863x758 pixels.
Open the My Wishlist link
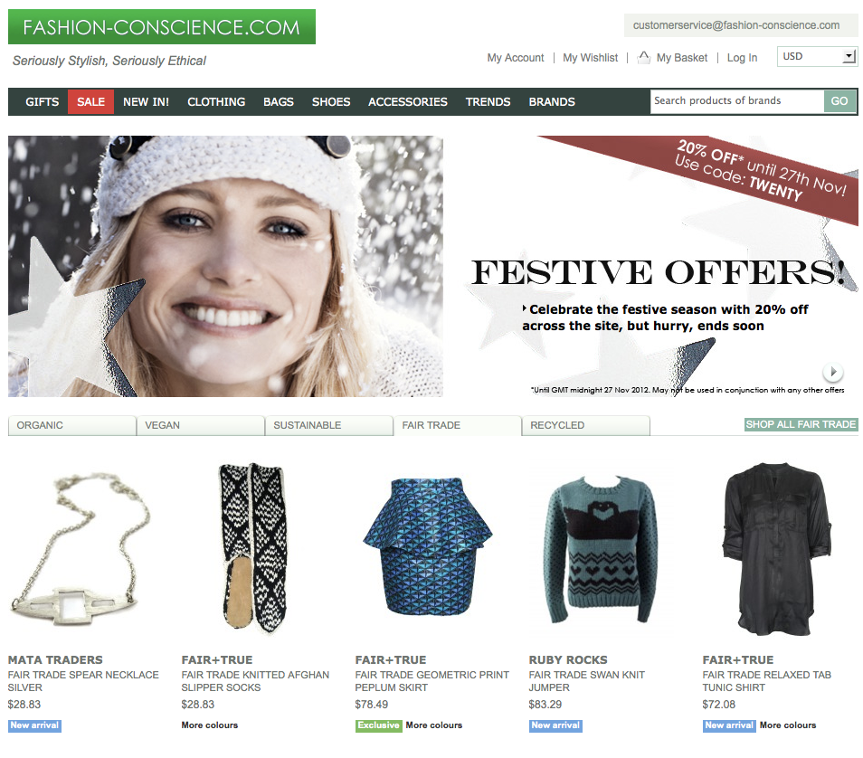(x=590, y=58)
